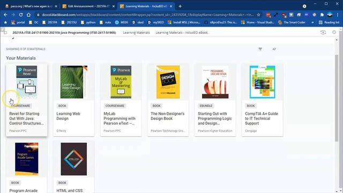This screenshot has width=343, height=193.
Task: Expand the hidden bookmarks chevron
Action: (312, 23)
